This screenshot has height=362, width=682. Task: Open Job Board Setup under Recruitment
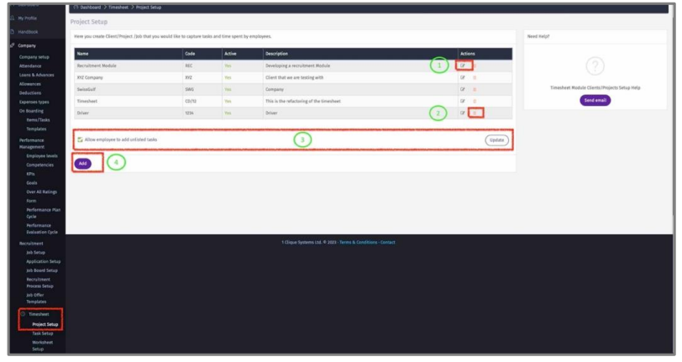39,270
